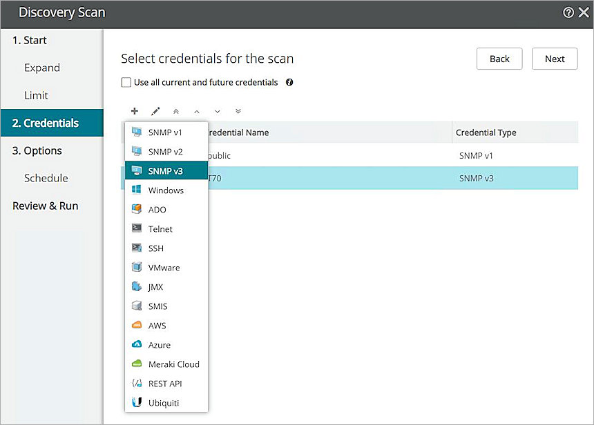594x425 pixels.
Task: Open the 3. Options step
Action: (x=37, y=150)
